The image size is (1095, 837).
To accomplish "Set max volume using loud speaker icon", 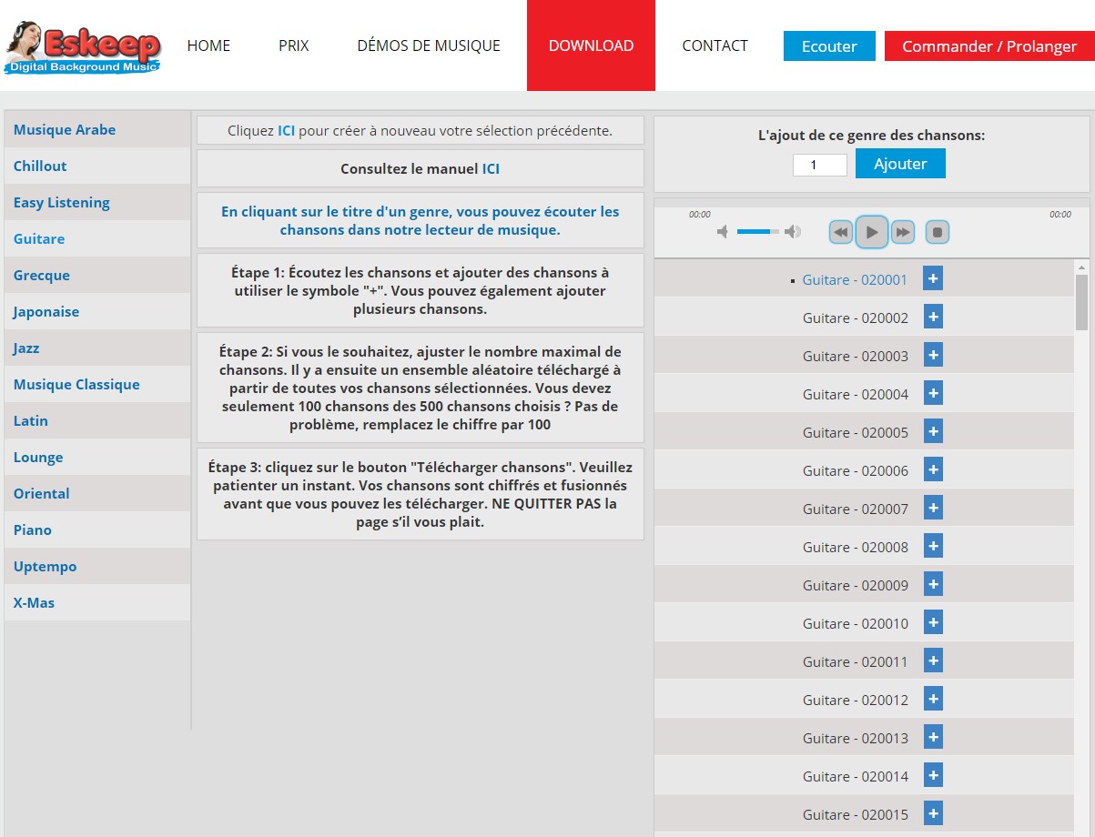I will [793, 232].
